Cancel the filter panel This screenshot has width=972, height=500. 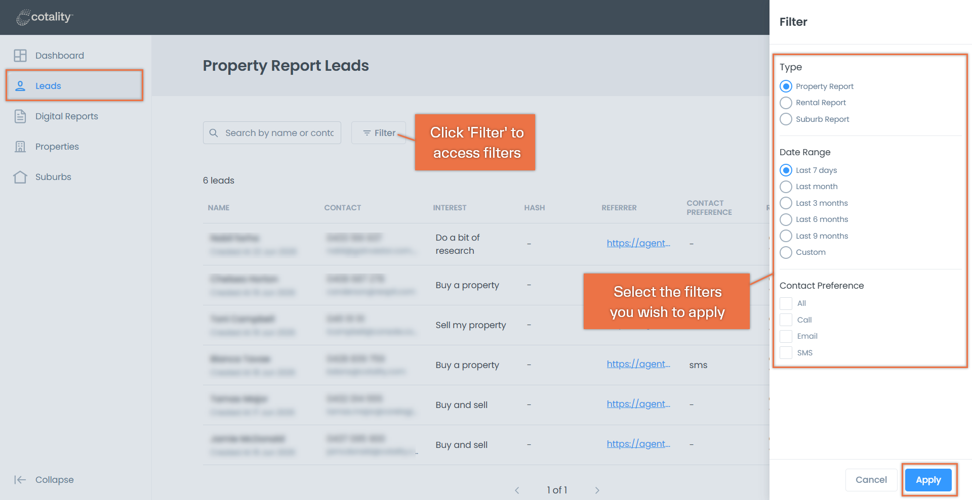871,480
